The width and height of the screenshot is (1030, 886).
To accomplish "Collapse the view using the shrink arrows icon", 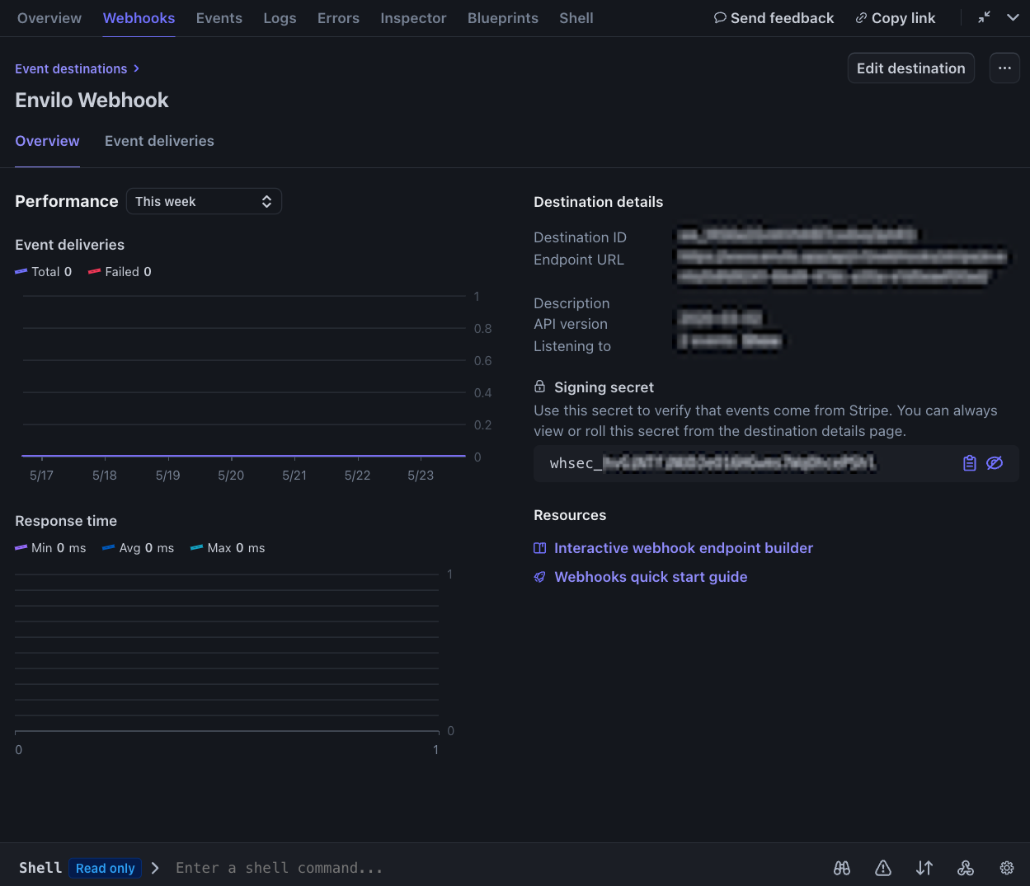I will click(x=983, y=16).
